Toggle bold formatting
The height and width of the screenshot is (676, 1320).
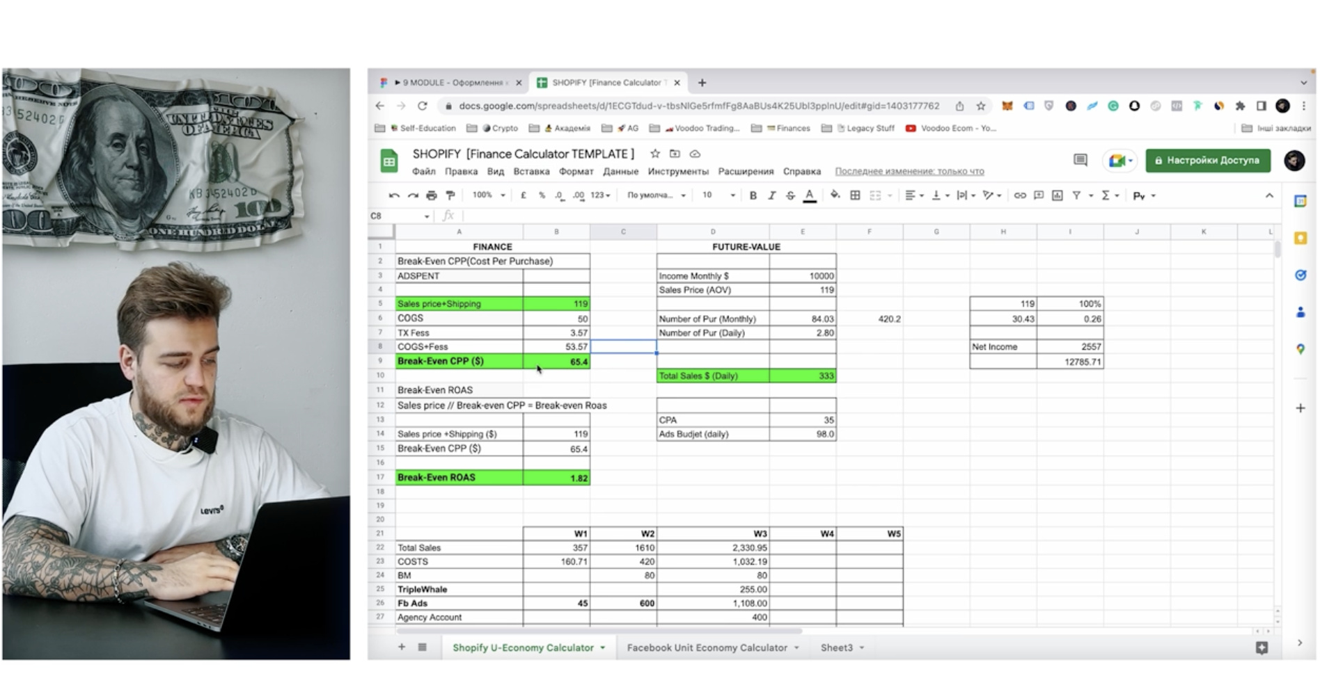coord(753,195)
